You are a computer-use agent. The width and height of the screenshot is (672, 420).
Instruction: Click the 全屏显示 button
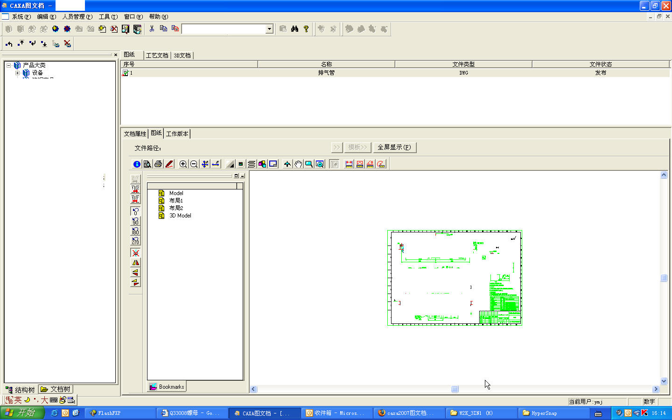(x=394, y=147)
